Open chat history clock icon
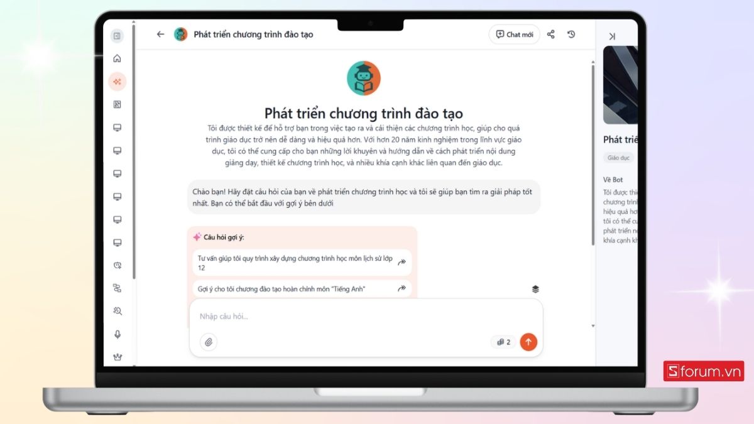 click(571, 35)
